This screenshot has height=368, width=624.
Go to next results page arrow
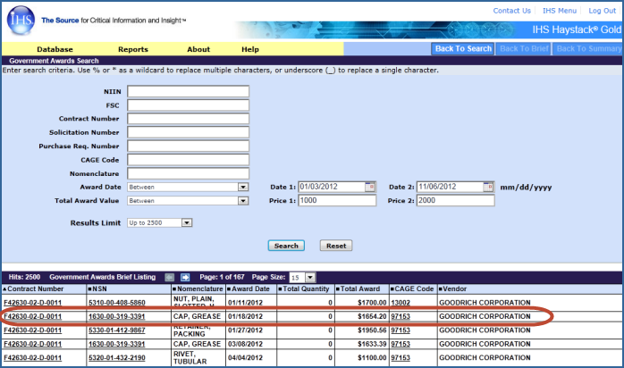[185, 278]
